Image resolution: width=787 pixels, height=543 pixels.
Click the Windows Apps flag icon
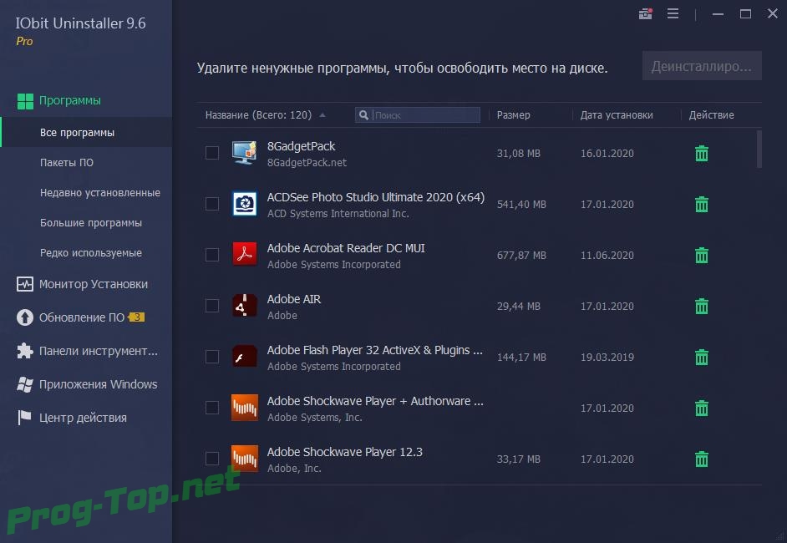point(24,384)
